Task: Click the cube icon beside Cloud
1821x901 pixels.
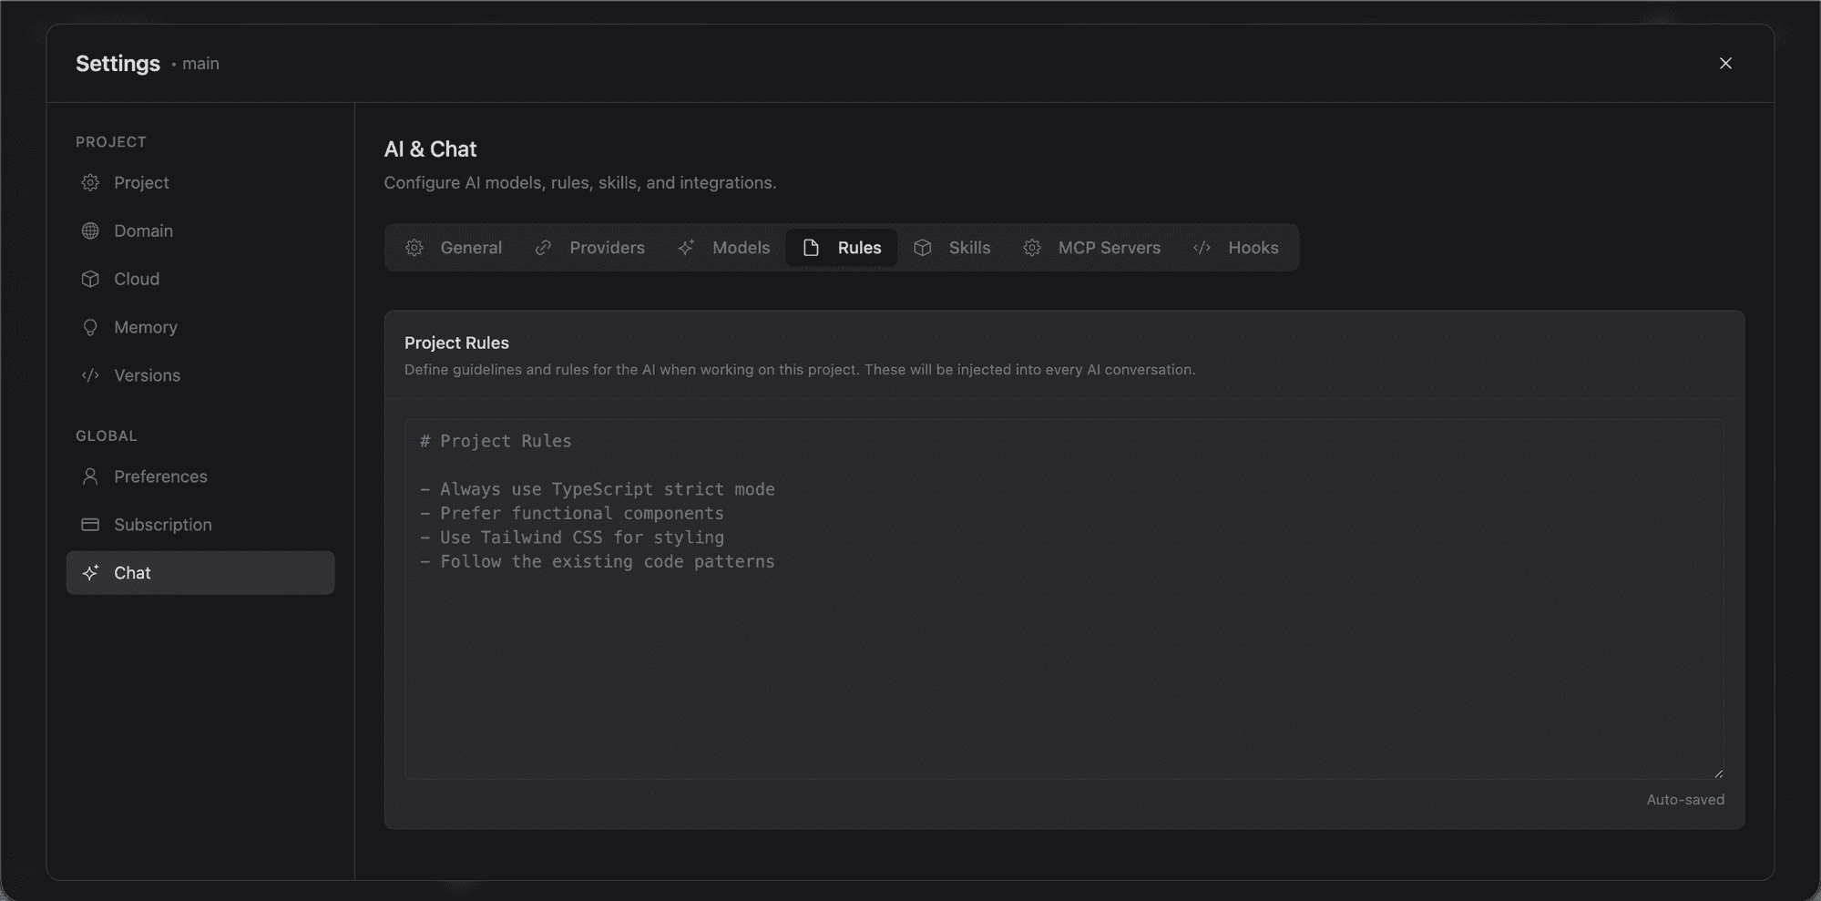Action: (x=90, y=280)
